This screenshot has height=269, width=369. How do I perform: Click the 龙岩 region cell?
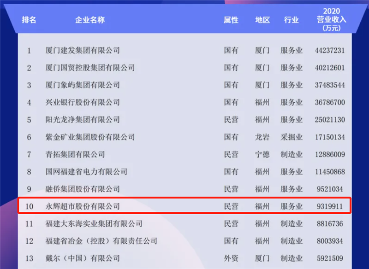pyautogui.click(x=262, y=137)
